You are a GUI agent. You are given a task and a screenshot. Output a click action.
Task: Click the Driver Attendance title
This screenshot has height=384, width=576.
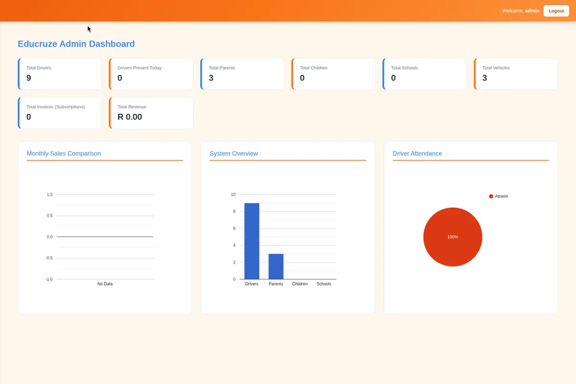(x=417, y=154)
